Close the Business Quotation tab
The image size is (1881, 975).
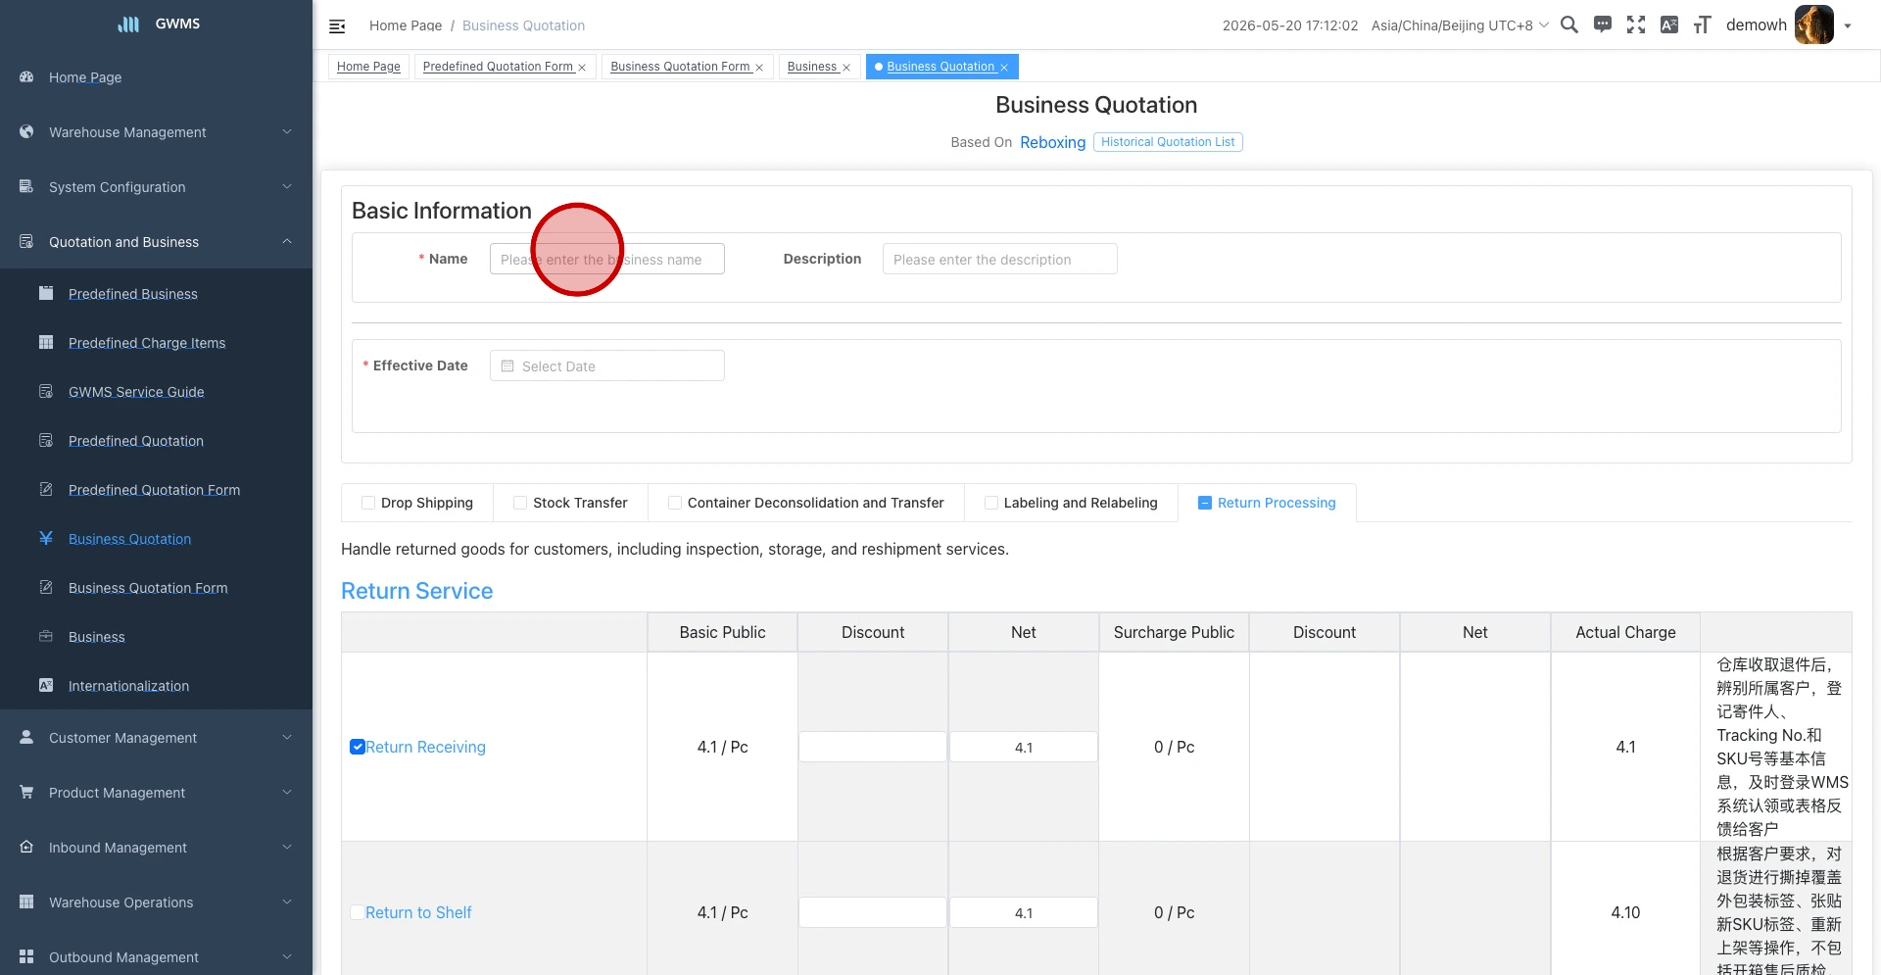coord(1004,68)
